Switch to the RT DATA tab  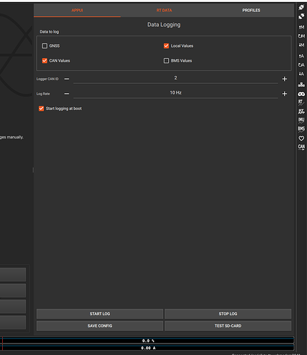(x=164, y=10)
